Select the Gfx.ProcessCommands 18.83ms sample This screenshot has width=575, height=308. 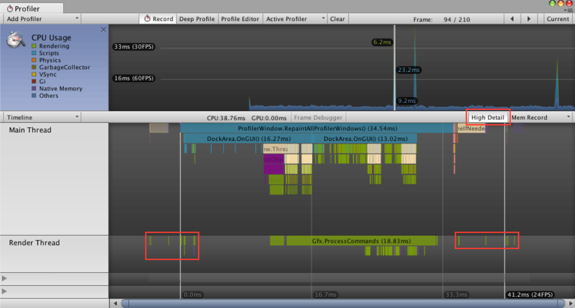click(x=361, y=241)
